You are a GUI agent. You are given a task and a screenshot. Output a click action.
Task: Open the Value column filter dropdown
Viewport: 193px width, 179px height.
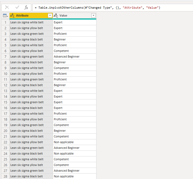tap(94, 15)
